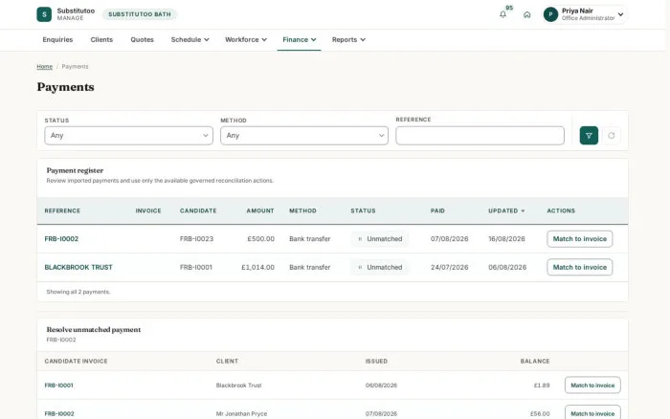Screen dimensions: 670x419
Task: Click candidate FRB-I0023 cell
Action: click(x=196, y=239)
